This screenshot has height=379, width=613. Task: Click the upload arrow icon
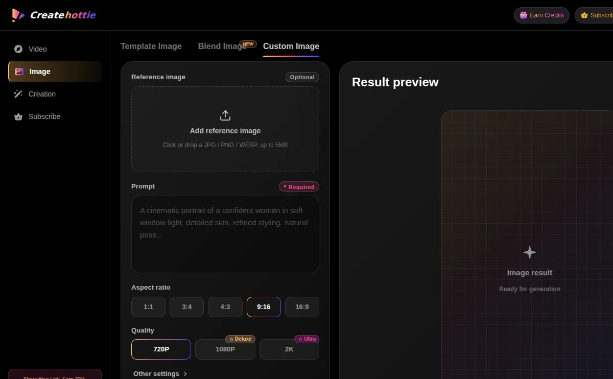[225, 115]
